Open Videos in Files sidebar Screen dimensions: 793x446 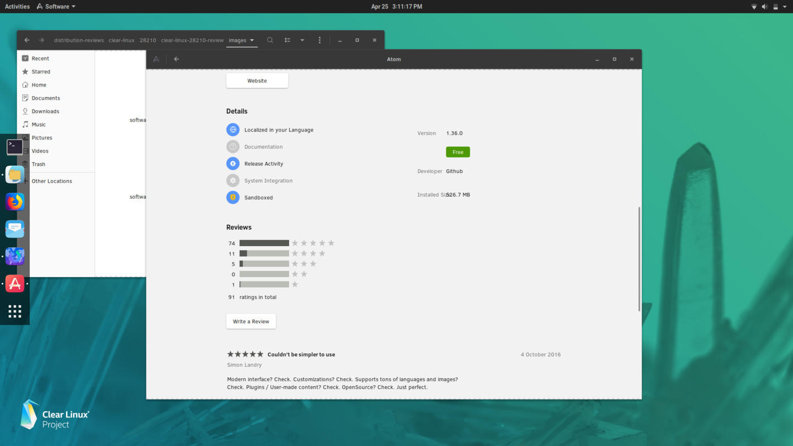[56, 151]
